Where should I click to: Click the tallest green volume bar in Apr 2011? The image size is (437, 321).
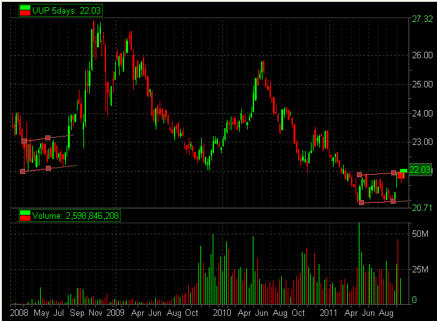click(359, 263)
